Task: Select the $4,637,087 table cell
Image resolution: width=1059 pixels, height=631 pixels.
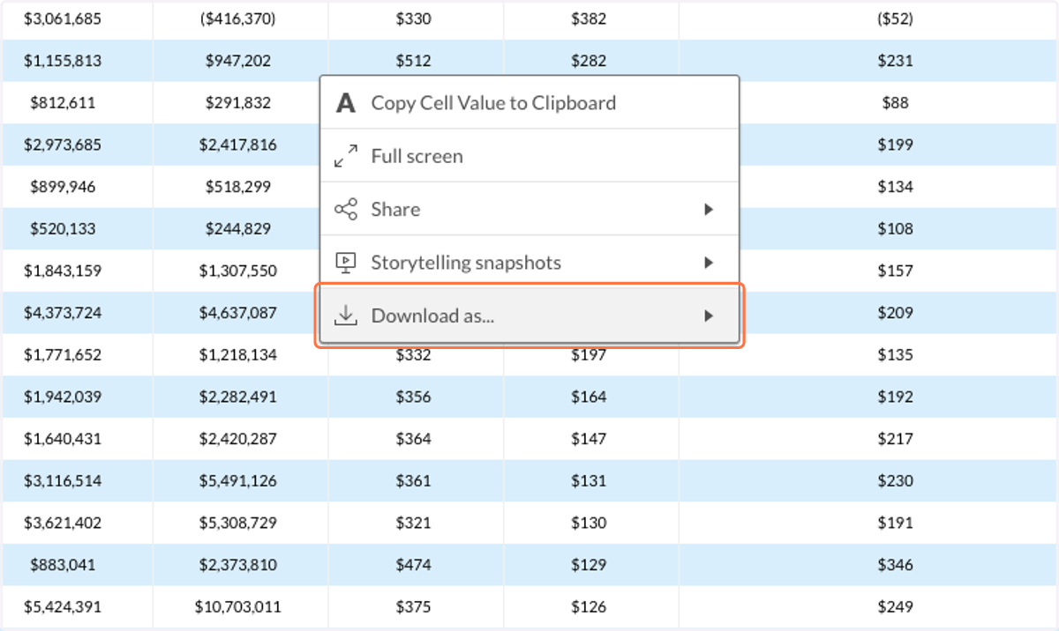Action: (x=238, y=313)
